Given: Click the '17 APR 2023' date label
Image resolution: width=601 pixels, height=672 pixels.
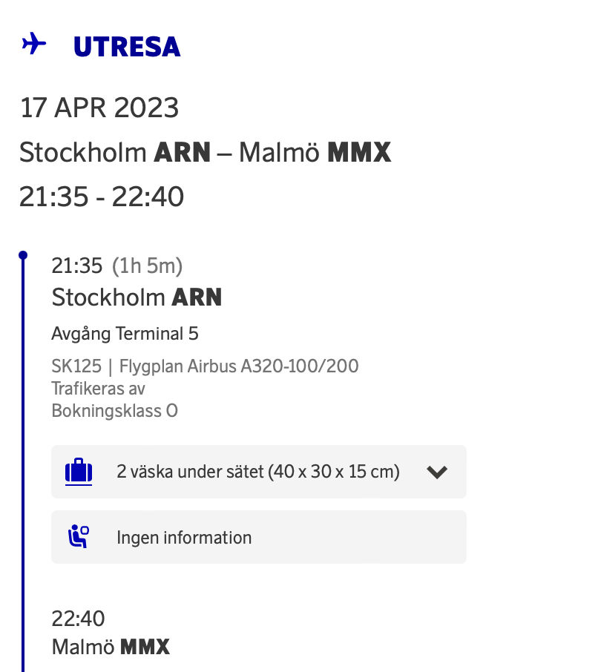Looking at the screenshot, I should click(99, 108).
